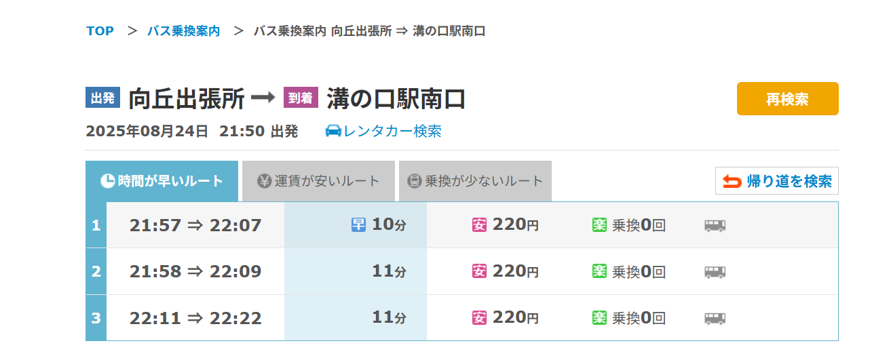
Task: Switch to the 乗換が少ないルート tab
Action: tap(475, 181)
